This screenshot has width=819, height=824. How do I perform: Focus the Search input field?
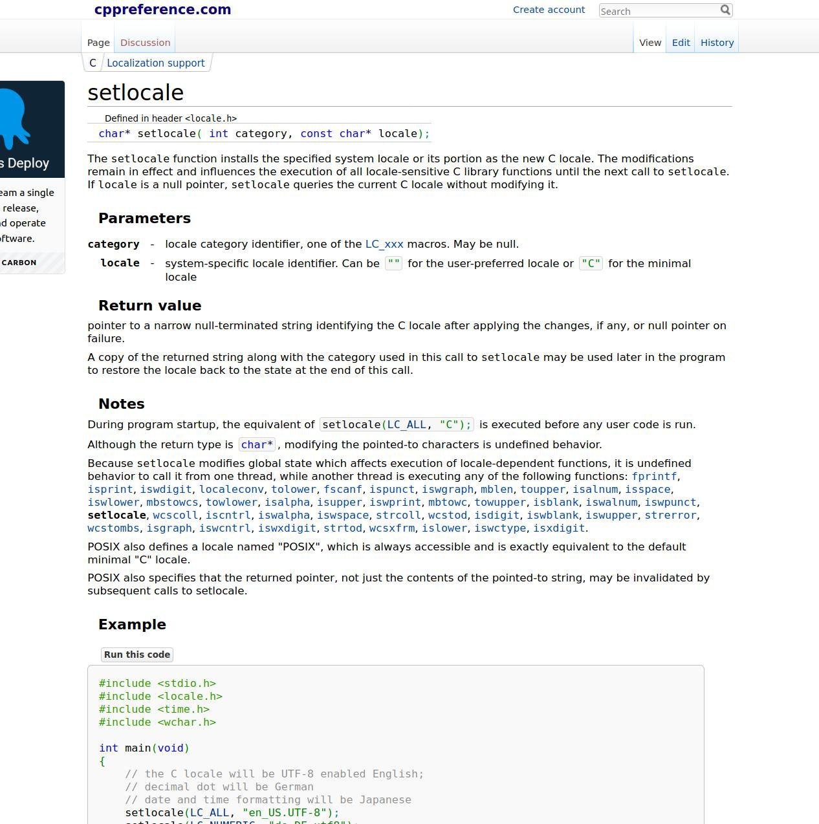coord(659,11)
